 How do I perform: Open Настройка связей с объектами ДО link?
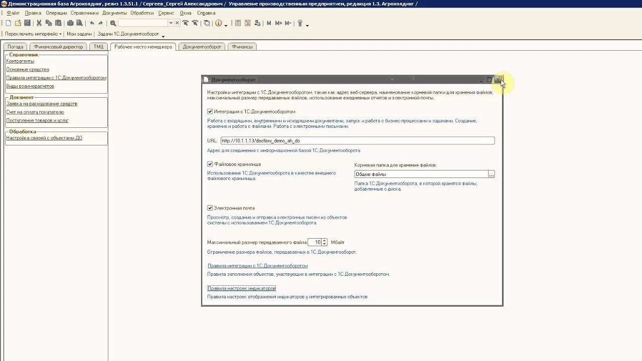click(x=44, y=138)
